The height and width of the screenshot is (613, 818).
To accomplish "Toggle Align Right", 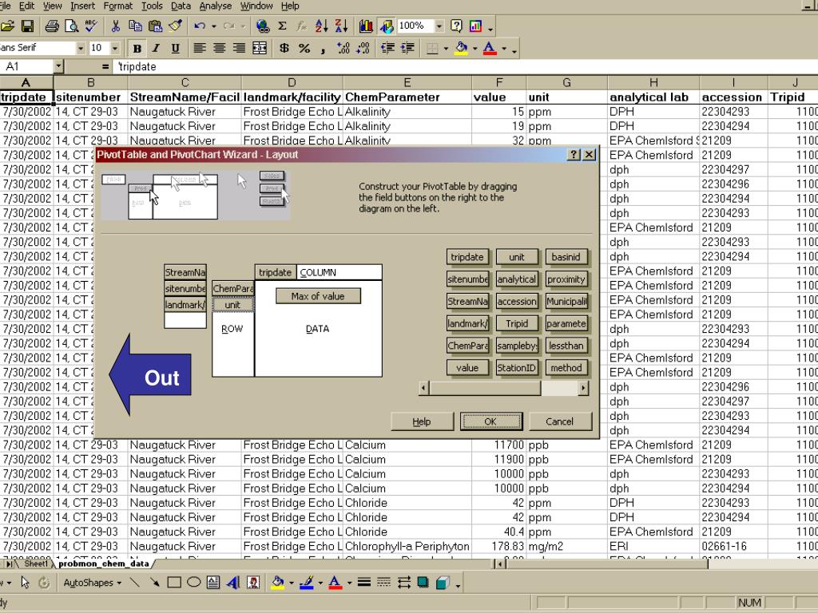I will (239, 49).
